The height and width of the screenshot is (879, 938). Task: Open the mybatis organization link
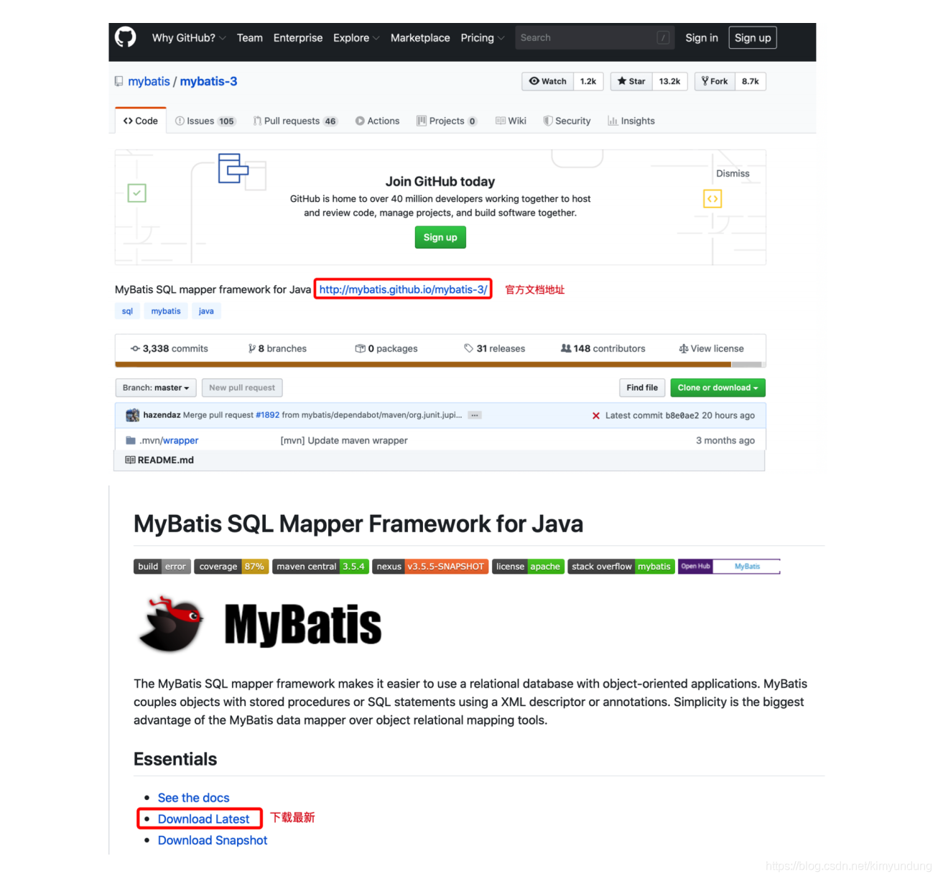149,82
